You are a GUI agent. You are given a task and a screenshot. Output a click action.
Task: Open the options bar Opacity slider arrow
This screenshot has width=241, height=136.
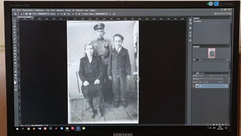61,14
